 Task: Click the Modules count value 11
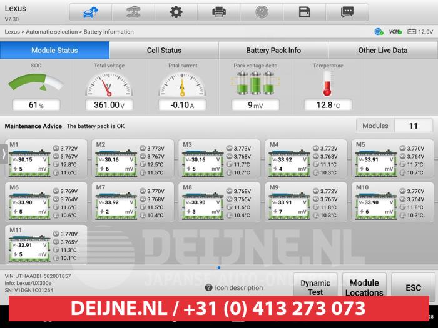point(414,126)
